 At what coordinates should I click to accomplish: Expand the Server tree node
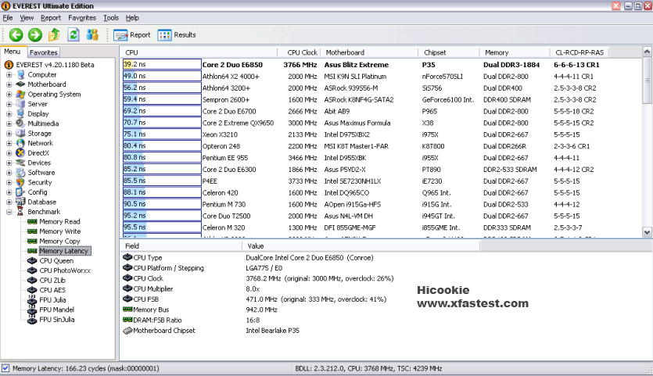coord(9,104)
